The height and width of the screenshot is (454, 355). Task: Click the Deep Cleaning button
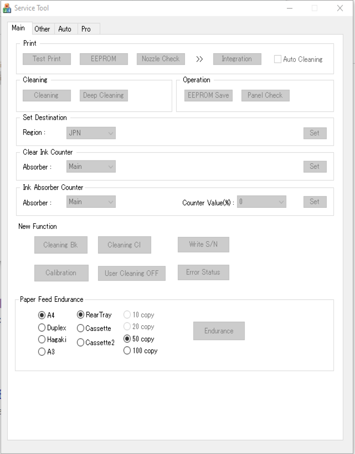(x=104, y=95)
